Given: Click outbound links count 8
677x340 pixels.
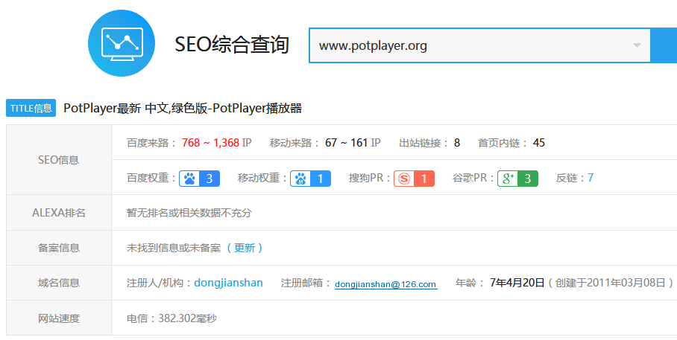Looking at the screenshot, I should [457, 143].
